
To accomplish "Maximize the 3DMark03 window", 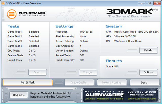I will 149,3.
